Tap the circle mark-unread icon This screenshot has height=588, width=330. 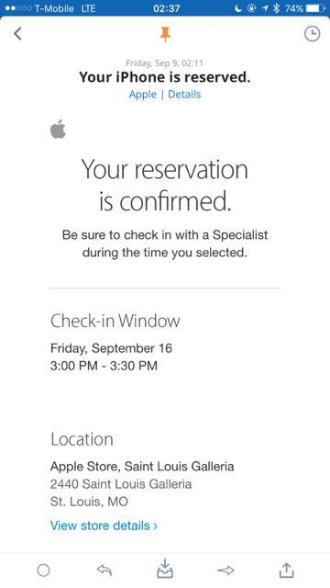[43, 571]
